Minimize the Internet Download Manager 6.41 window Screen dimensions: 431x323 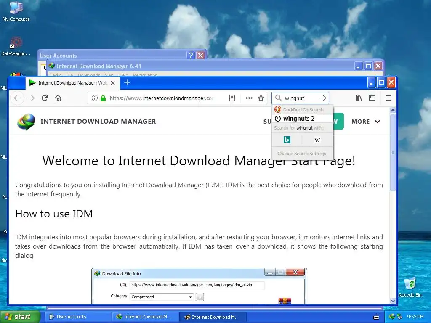(x=359, y=66)
